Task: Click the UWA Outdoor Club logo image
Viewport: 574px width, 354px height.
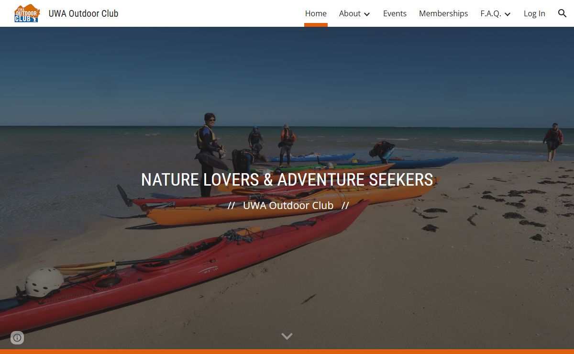Action: (27, 13)
